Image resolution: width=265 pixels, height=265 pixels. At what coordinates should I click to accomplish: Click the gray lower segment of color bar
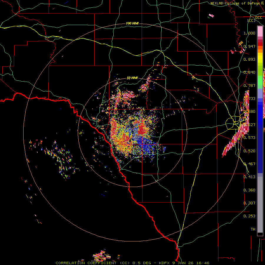[x=260, y=205]
